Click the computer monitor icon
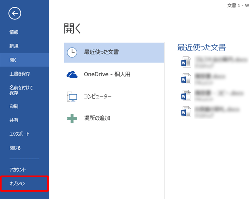The height and width of the screenshot is (199, 249). coord(72,97)
